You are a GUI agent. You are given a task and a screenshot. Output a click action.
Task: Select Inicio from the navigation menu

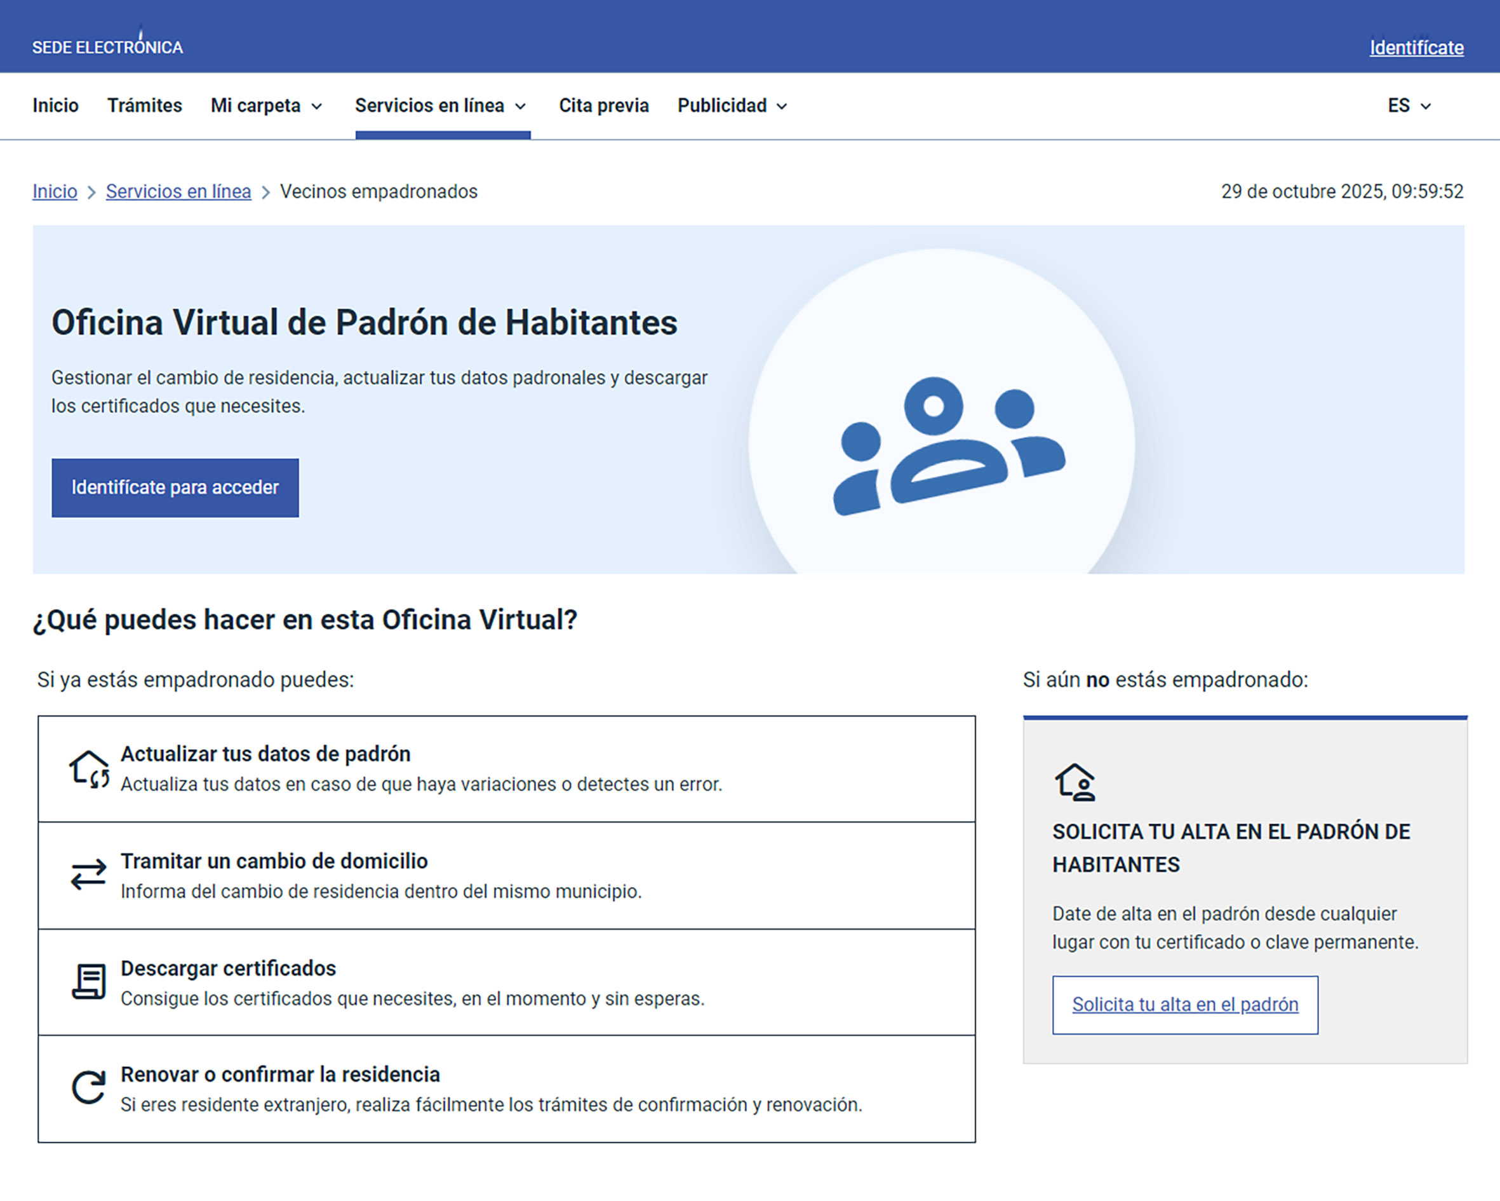pos(55,106)
